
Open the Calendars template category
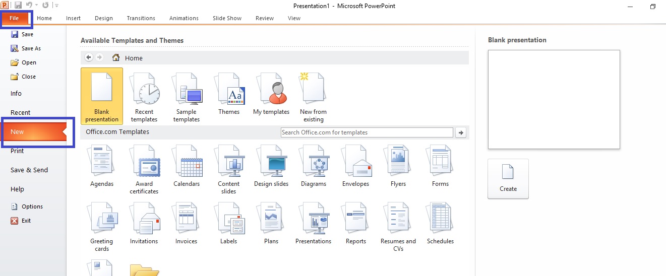tap(187, 167)
